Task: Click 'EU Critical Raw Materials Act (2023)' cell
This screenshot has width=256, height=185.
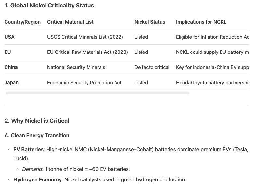Action: point(88,52)
